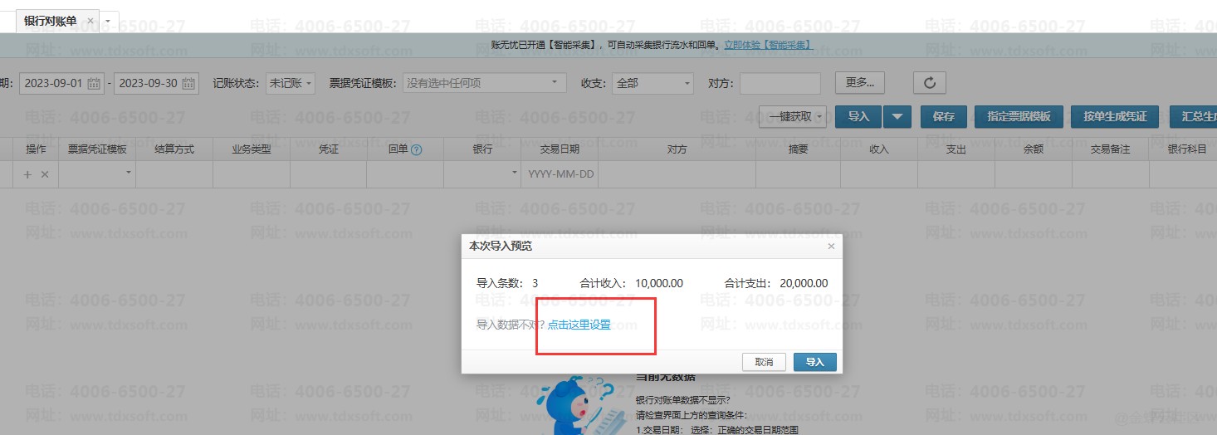Expand the 记账状态 dropdown
This screenshot has width=1217, height=435.
point(291,84)
